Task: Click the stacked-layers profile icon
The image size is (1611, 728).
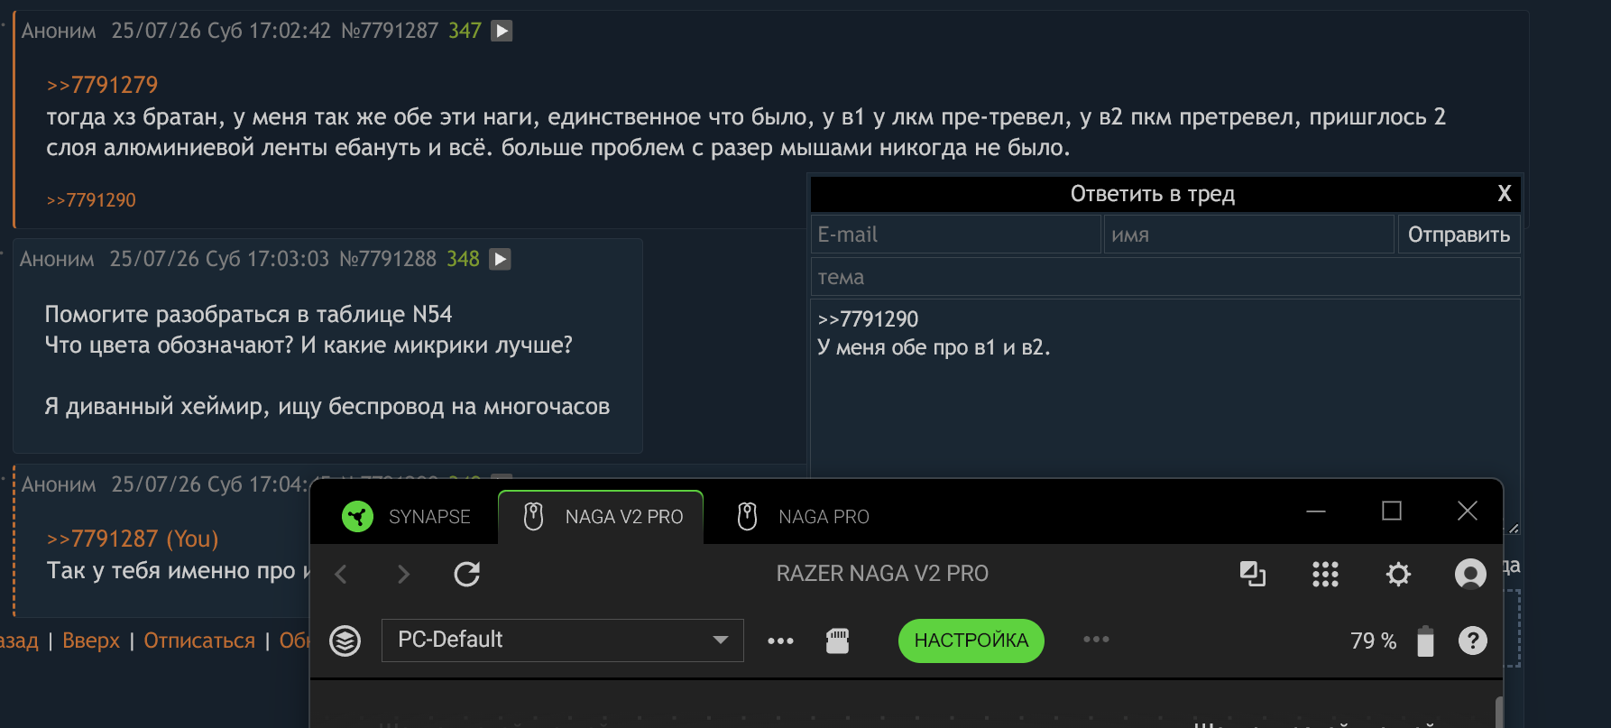Action: [345, 640]
